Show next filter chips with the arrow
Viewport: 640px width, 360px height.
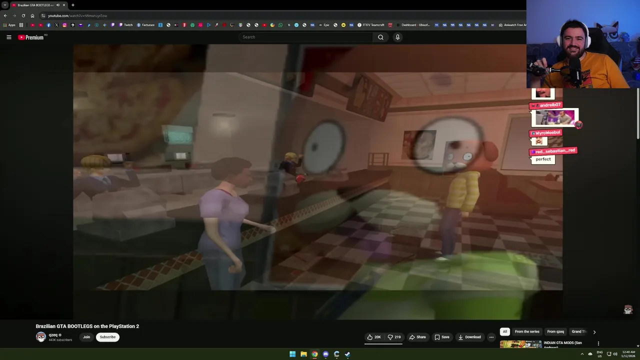(594, 332)
